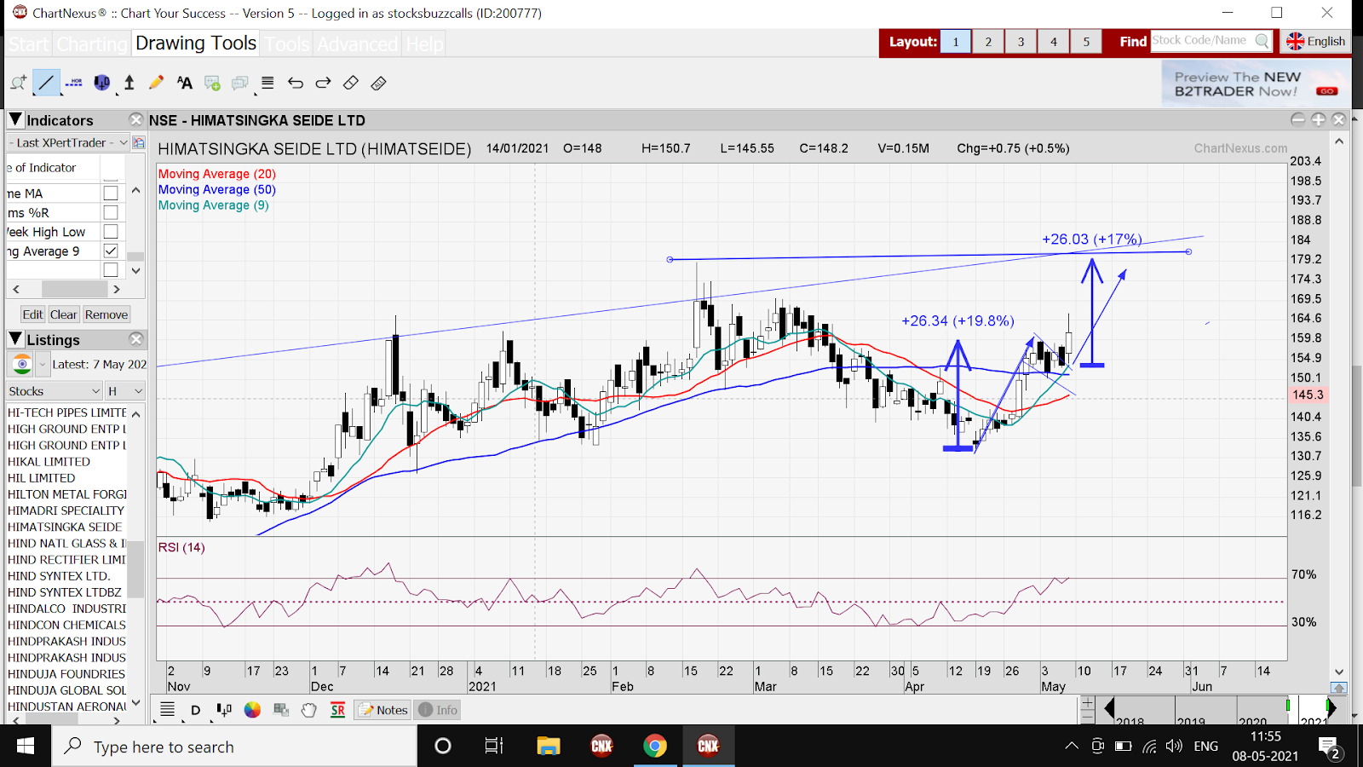Open the chart list icon in bottom toolbar

pos(168,709)
